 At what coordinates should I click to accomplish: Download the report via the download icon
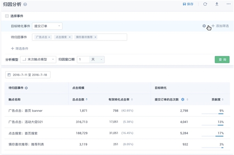pos(217,4)
